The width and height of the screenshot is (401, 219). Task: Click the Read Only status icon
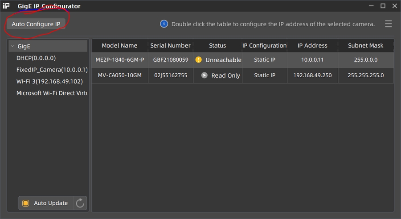tap(205, 76)
